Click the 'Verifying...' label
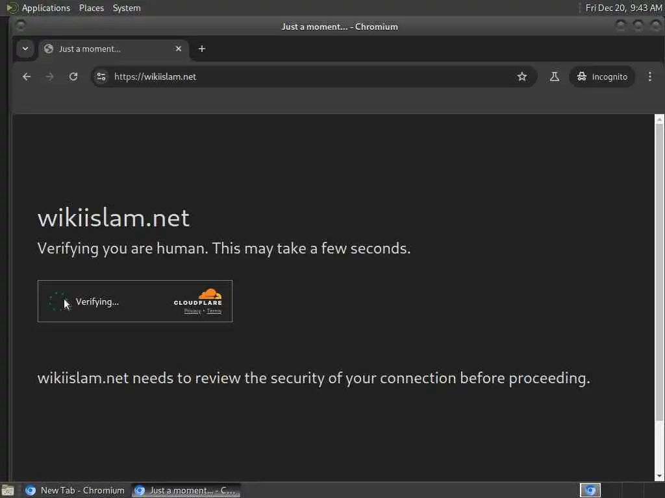This screenshot has width=665, height=498. (97, 302)
